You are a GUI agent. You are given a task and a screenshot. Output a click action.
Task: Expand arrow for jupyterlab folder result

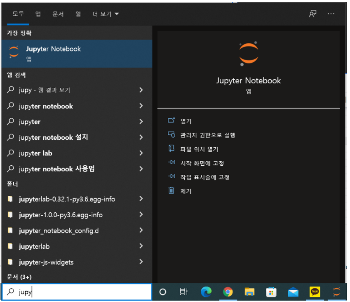[141, 246]
